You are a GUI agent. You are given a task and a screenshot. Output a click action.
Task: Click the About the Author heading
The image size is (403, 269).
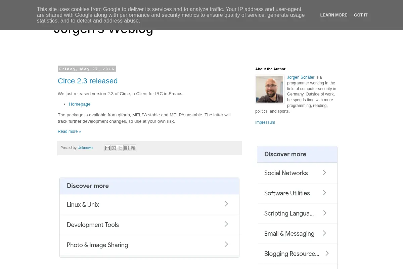[270, 69]
